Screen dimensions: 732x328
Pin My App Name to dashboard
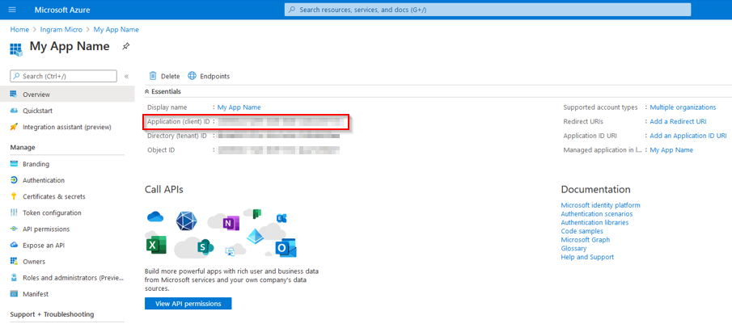pos(125,47)
